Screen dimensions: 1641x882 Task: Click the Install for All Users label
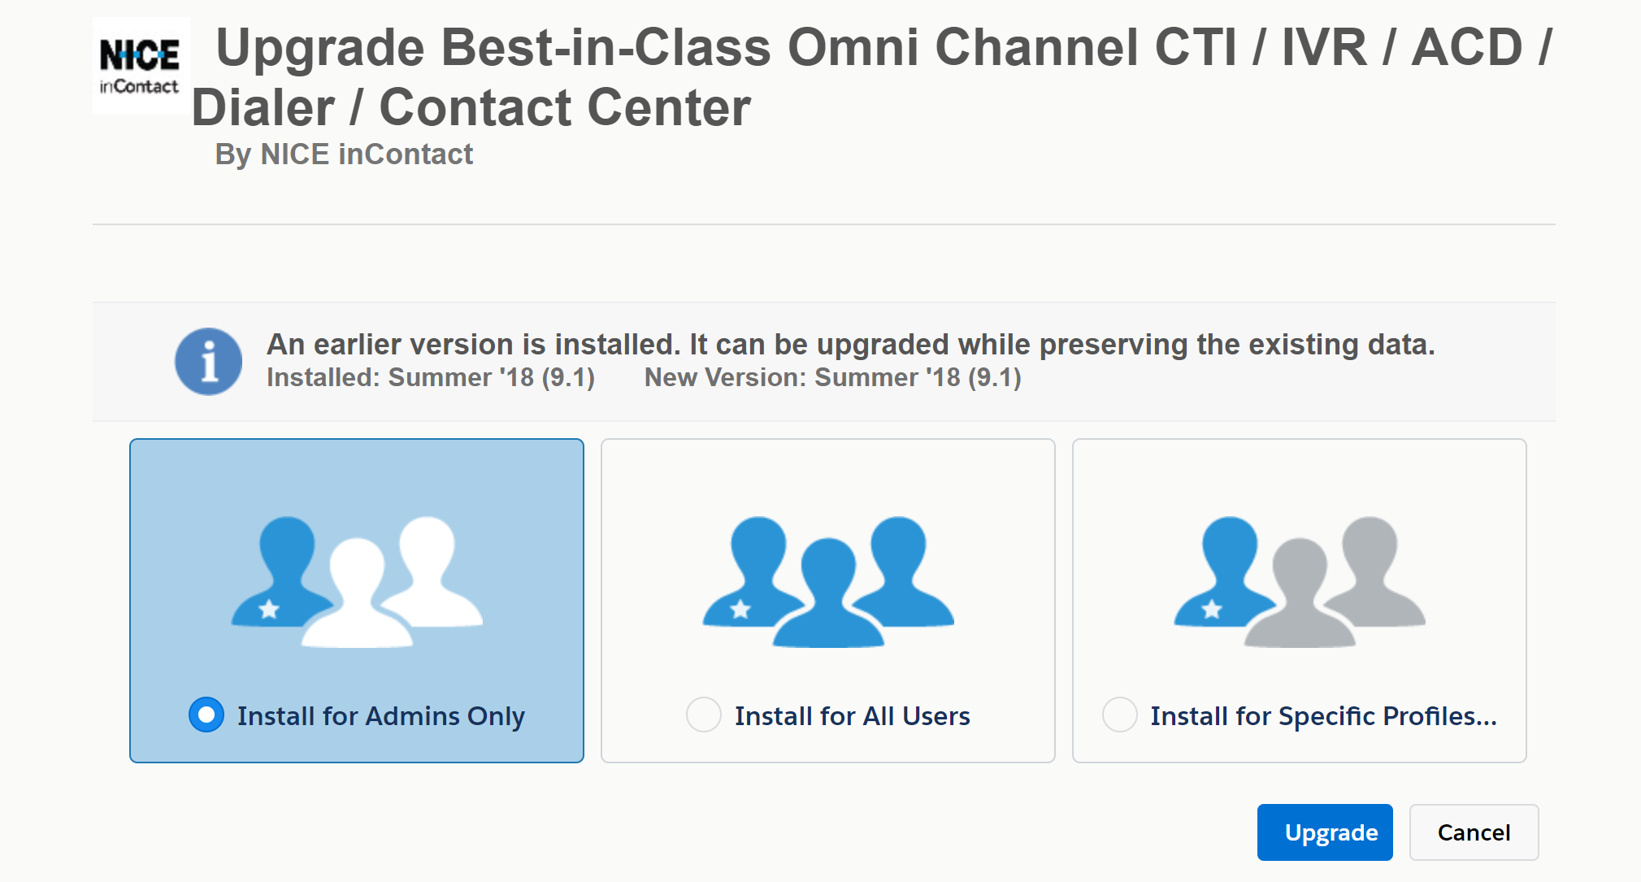853,716
